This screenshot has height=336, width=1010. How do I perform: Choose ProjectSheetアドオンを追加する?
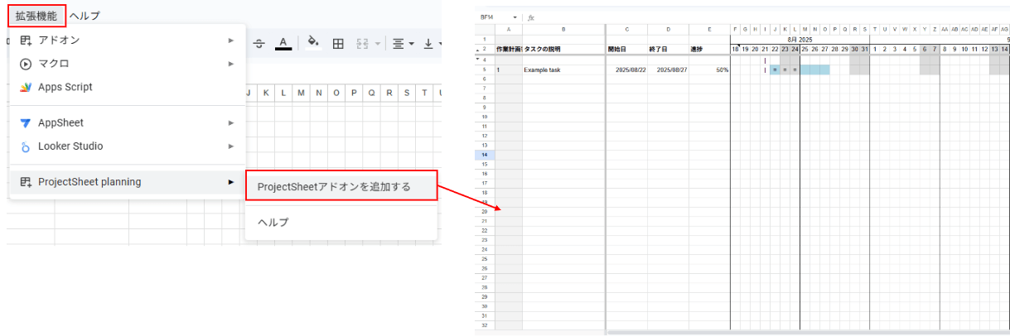click(x=334, y=186)
